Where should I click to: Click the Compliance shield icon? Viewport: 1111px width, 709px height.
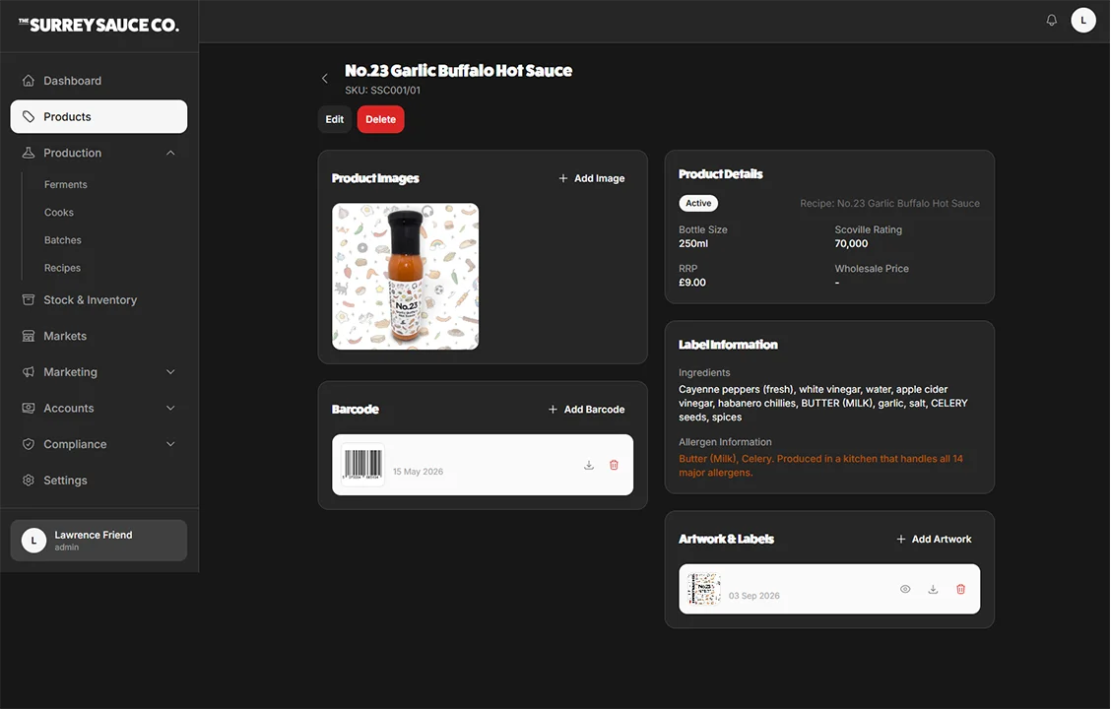[29, 444]
